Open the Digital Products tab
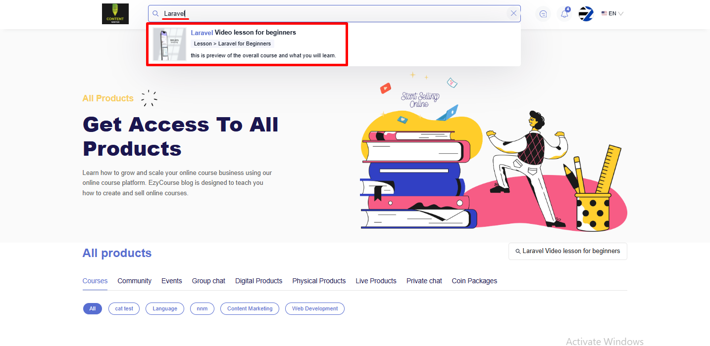The width and height of the screenshot is (710, 346). [258, 281]
